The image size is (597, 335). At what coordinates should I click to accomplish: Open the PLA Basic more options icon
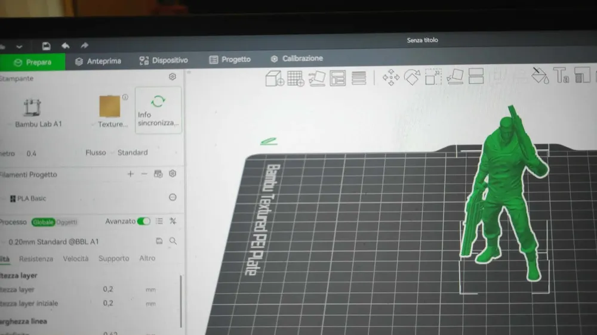coord(173,197)
